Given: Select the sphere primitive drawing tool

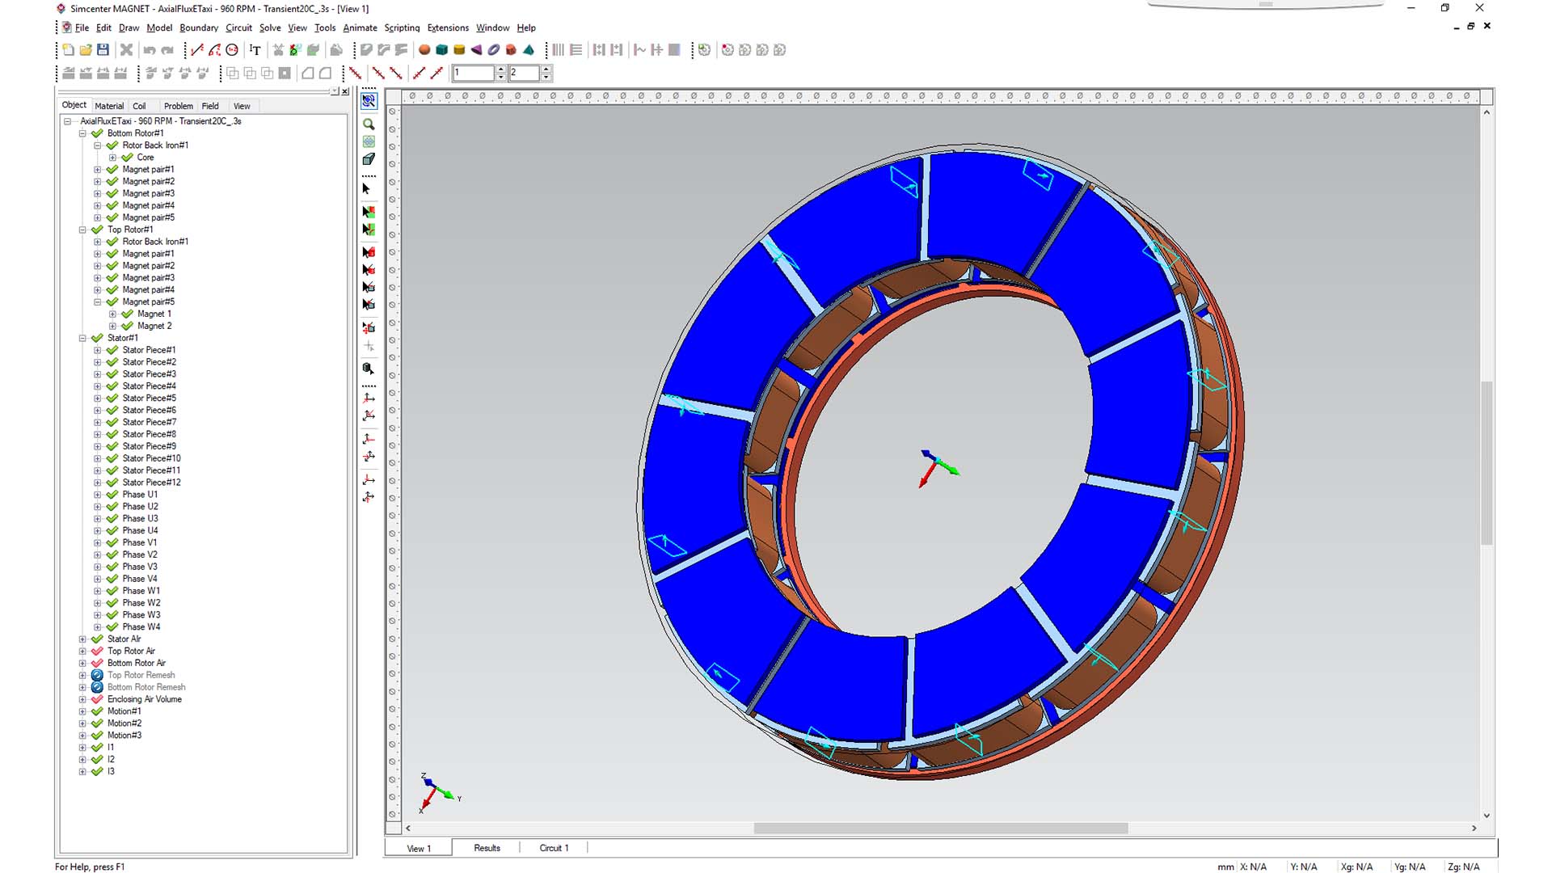Looking at the screenshot, I should (424, 49).
